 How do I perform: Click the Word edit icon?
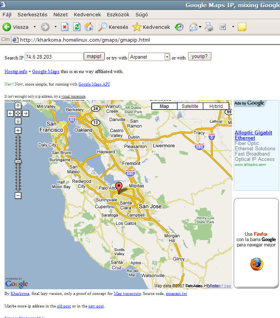(223, 27)
